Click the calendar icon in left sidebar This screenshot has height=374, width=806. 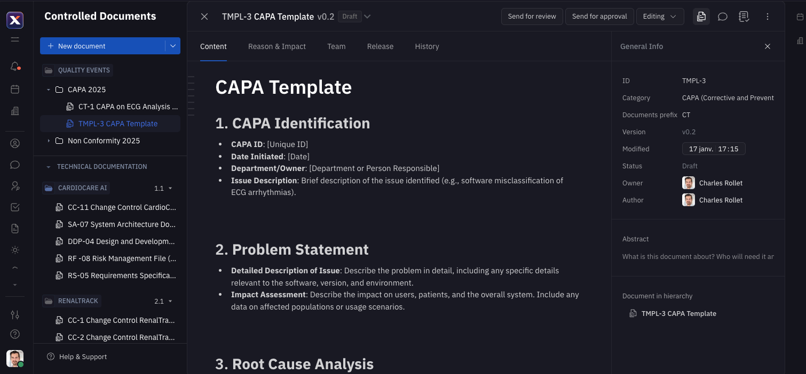coord(15,89)
